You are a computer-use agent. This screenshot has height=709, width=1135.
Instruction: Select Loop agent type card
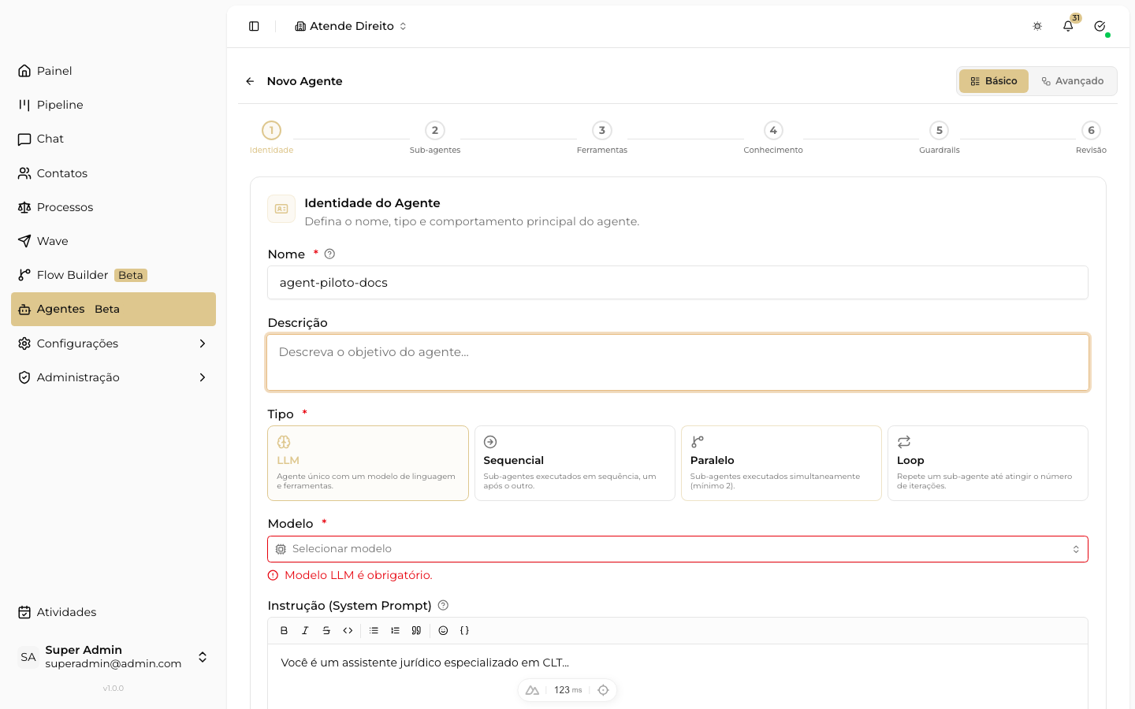tap(988, 463)
